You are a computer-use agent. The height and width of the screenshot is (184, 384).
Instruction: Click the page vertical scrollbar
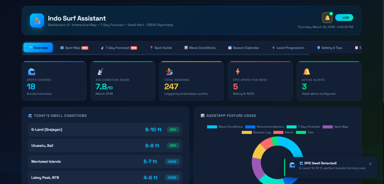click(x=382, y=49)
